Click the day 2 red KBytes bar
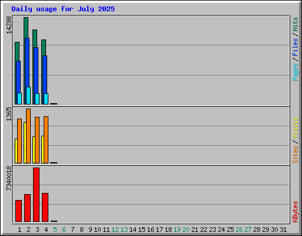302x236 pixels. [27, 208]
